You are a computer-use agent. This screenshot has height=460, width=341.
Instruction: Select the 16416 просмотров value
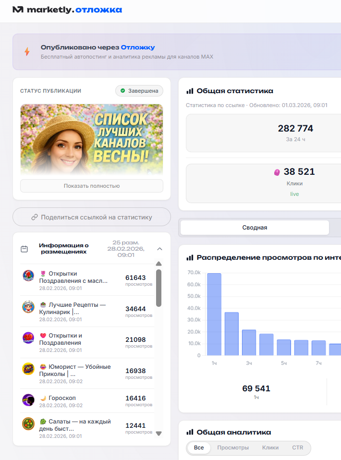[135, 398]
